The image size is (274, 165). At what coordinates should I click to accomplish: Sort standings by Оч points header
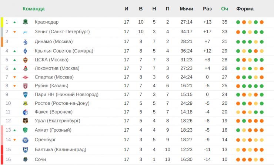[224, 9]
